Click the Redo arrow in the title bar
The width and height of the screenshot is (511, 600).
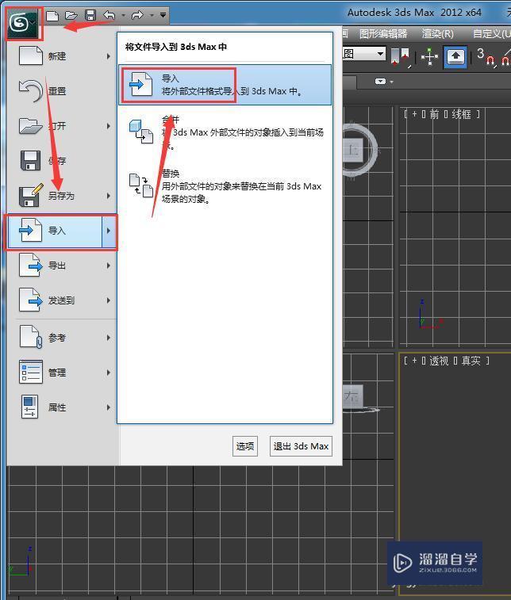click(137, 16)
